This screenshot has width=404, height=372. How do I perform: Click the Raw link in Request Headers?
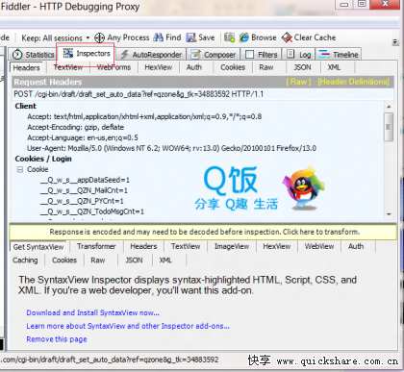point(298,82)
